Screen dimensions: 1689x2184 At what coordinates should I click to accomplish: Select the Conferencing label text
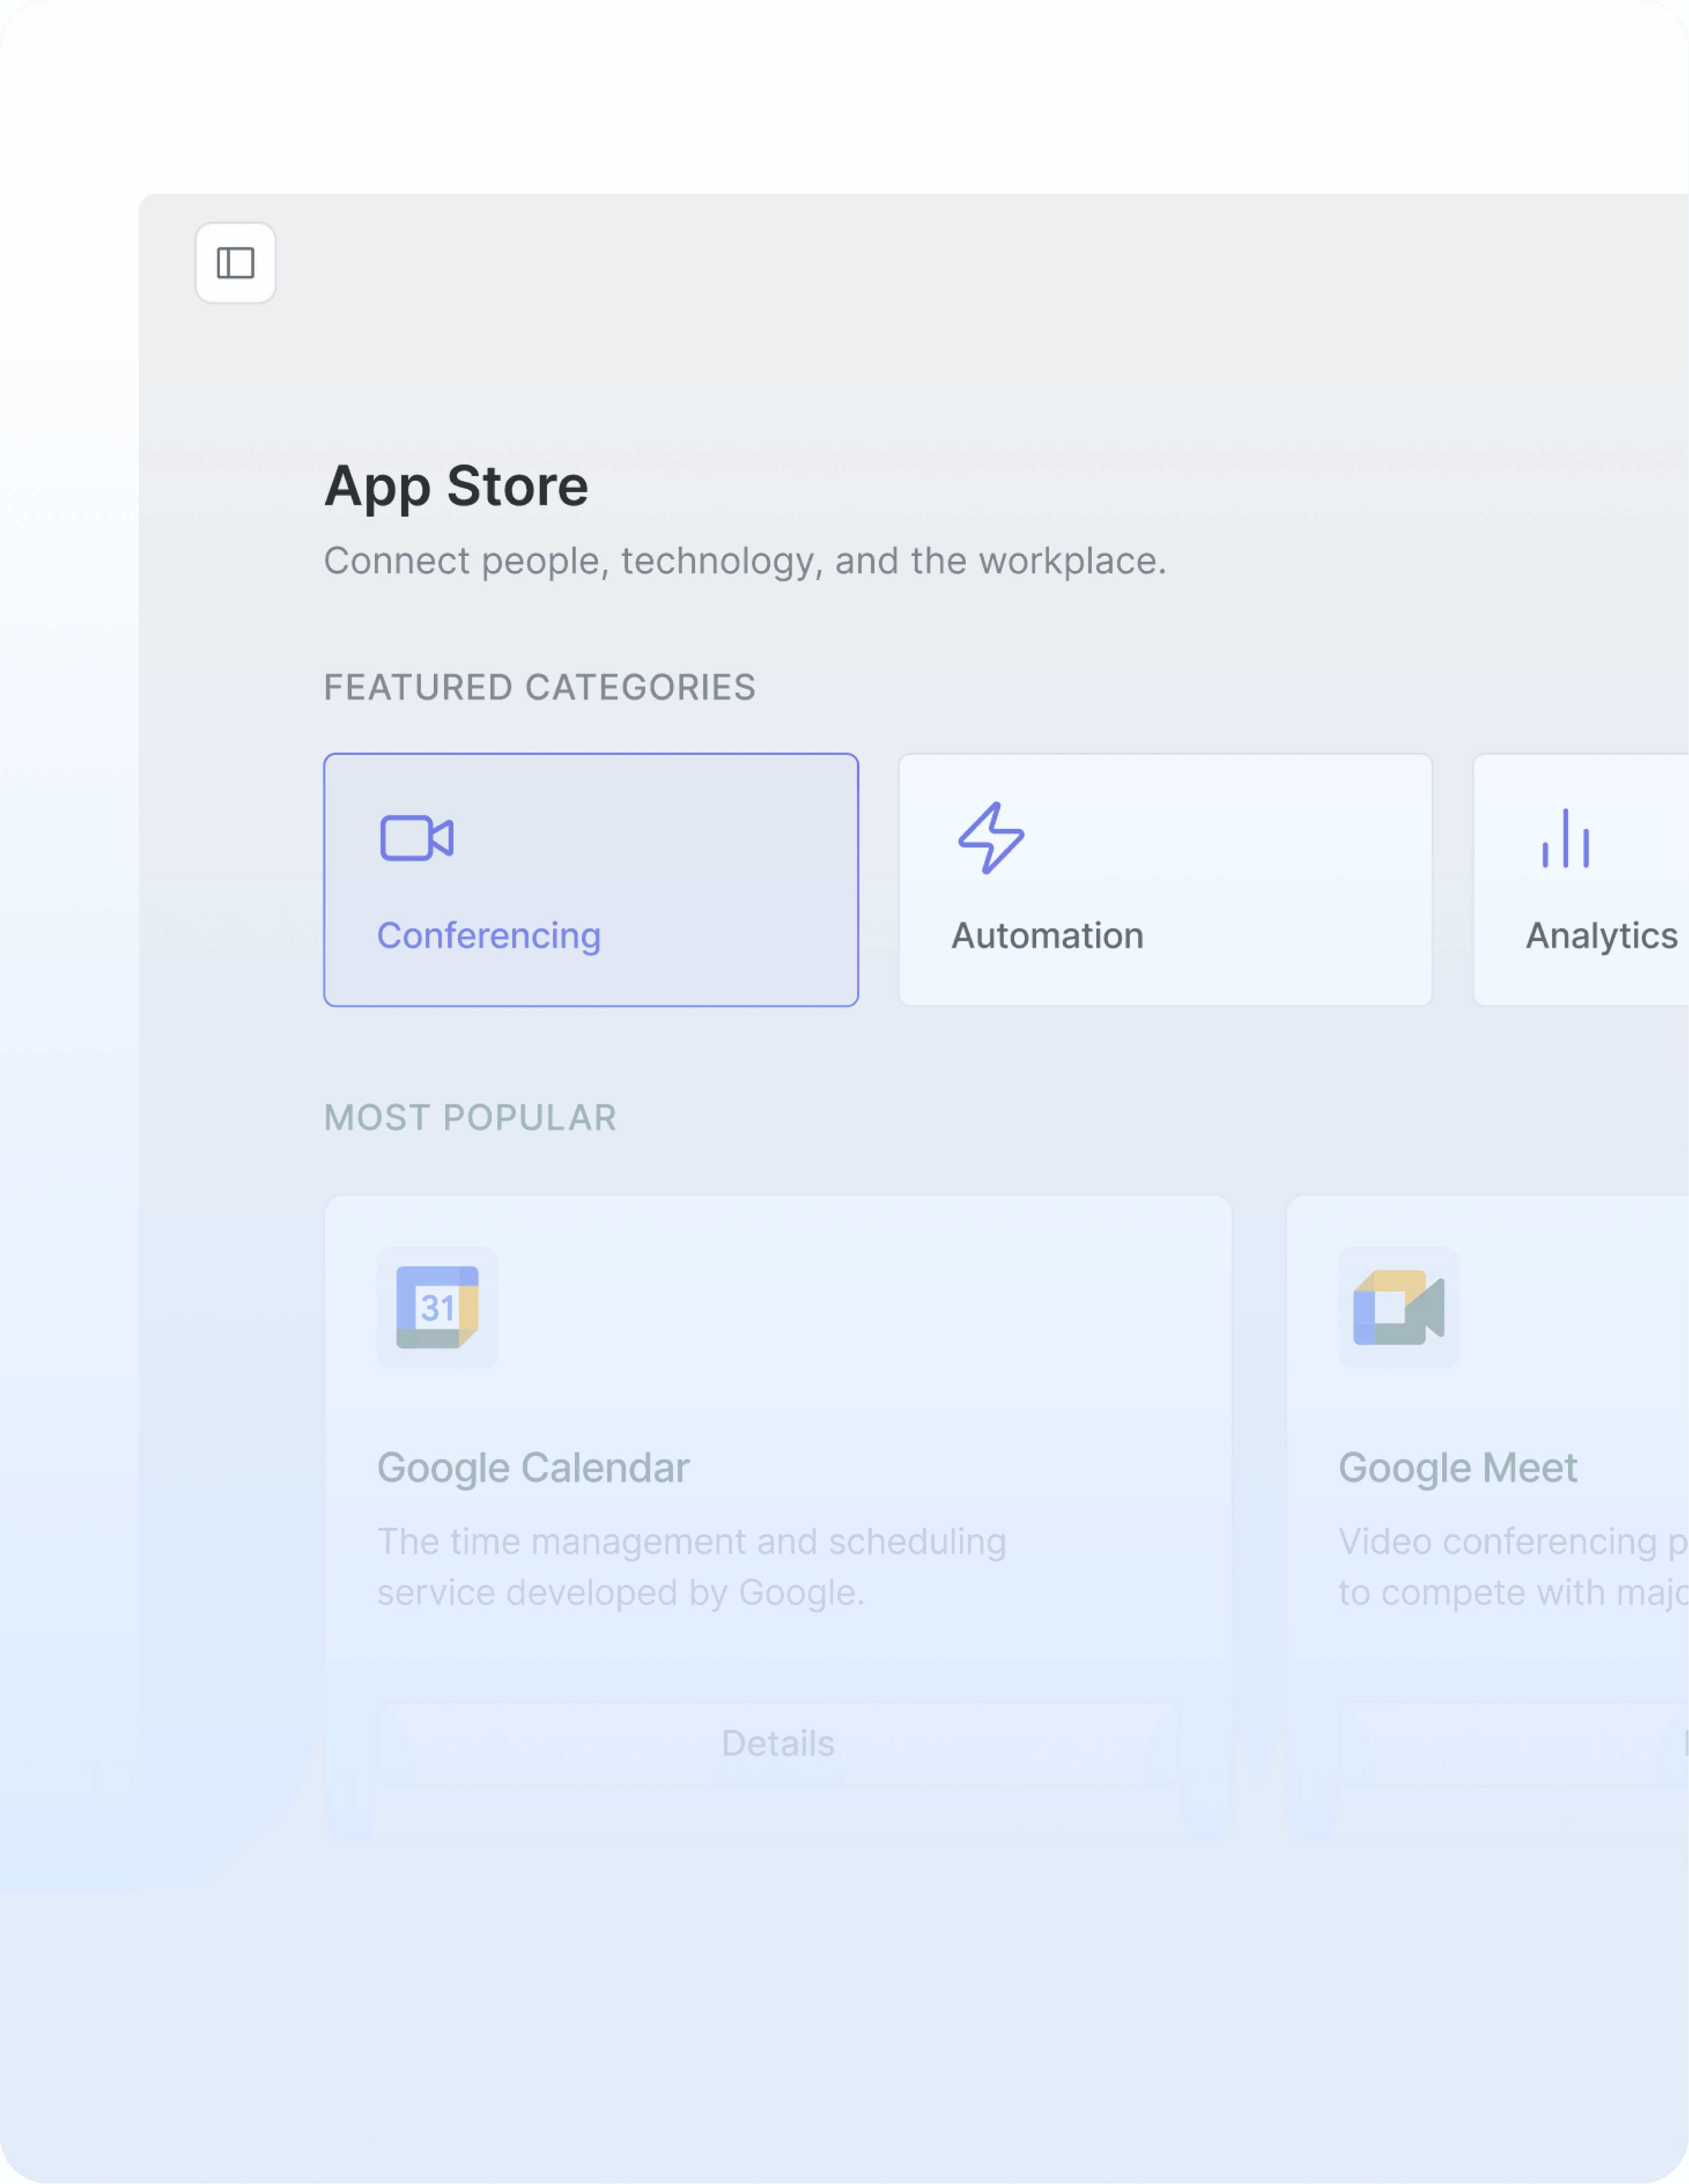click(489, 936)
